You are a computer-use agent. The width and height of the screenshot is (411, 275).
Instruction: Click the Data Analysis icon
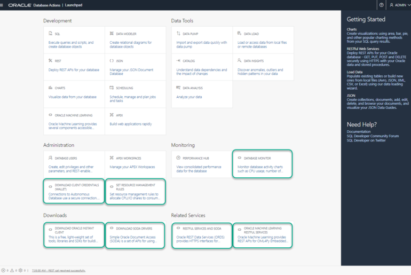(x=178, y=88)
